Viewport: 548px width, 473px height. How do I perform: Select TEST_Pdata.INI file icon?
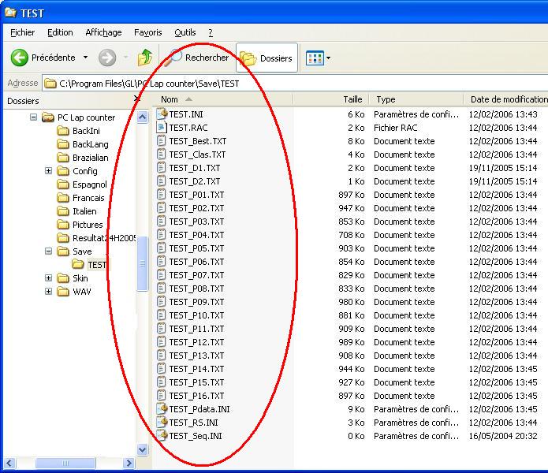point(162,408)
